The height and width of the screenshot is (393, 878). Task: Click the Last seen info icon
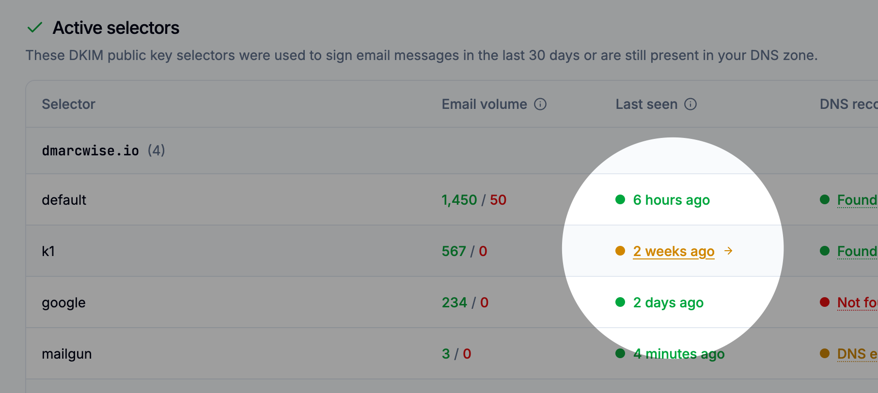pyautogui.click(x=690, y=104)
